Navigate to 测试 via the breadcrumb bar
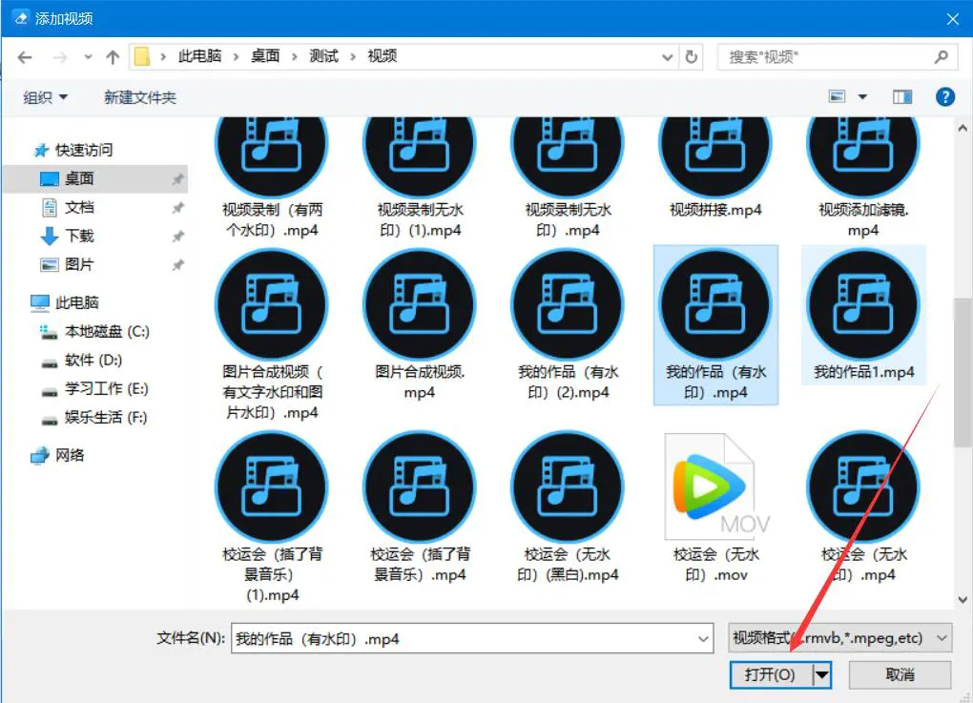Viewport: 973px width, 703px height. (323, 56)
